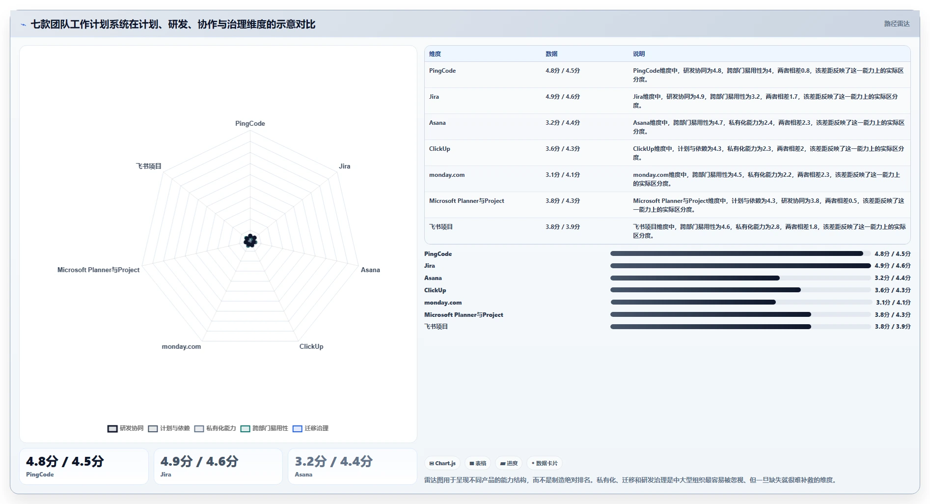Click the 飞书项目 progress bar
This screenshot has height=504, width=930.
point(740,327)
